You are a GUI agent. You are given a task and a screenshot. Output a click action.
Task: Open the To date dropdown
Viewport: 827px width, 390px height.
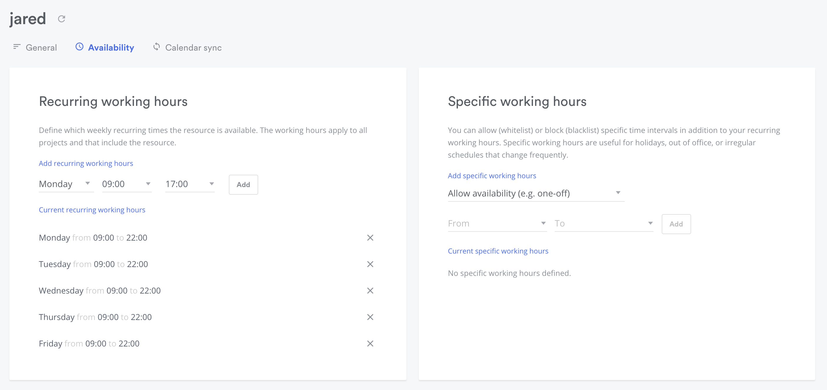603,224
